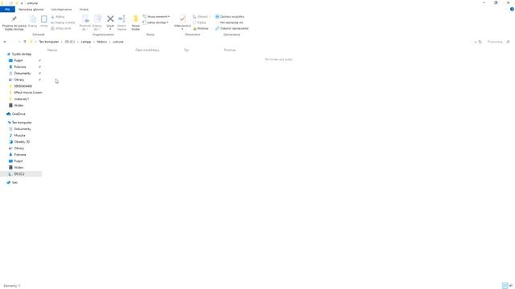The width and height of the screenshot is (515, 289).
Task: Open help with blue question mark icon
Action: (x=512, y=9)
